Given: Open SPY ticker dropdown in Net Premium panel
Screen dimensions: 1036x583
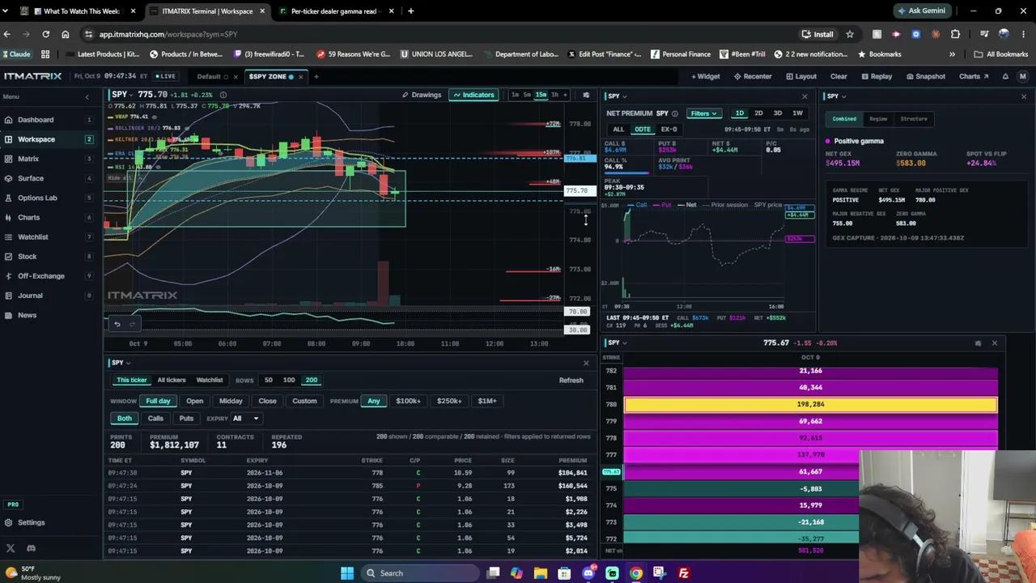Looking at the screenshot, I should [x=618, y=96].
